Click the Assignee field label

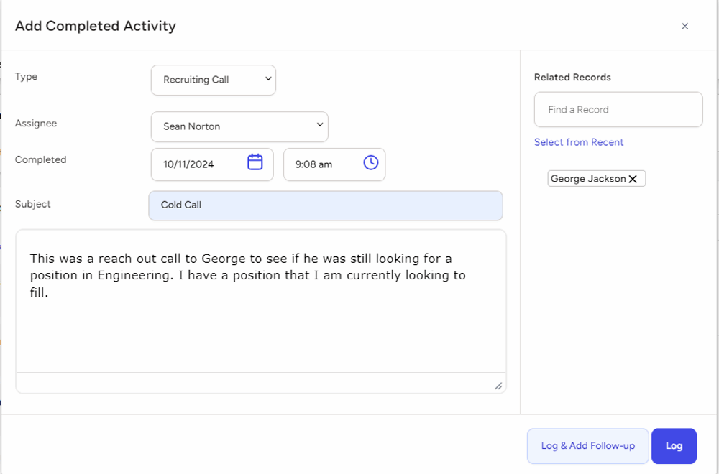(36, 123)
